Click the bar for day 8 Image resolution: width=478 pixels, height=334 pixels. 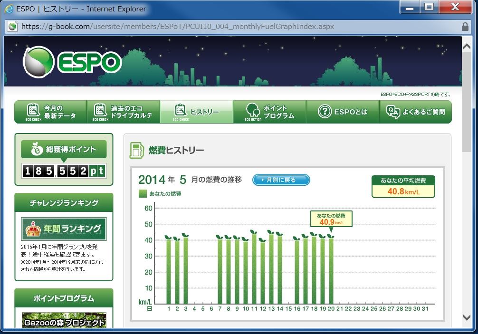click(x=229, y=272)
